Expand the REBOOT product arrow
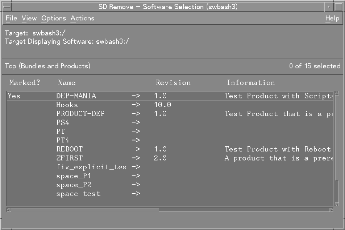 click(135, 149)
